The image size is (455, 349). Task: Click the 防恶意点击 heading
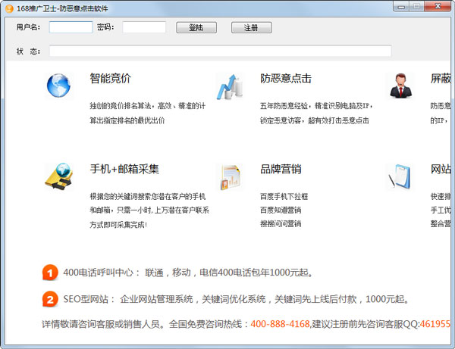tap(286, 78)
